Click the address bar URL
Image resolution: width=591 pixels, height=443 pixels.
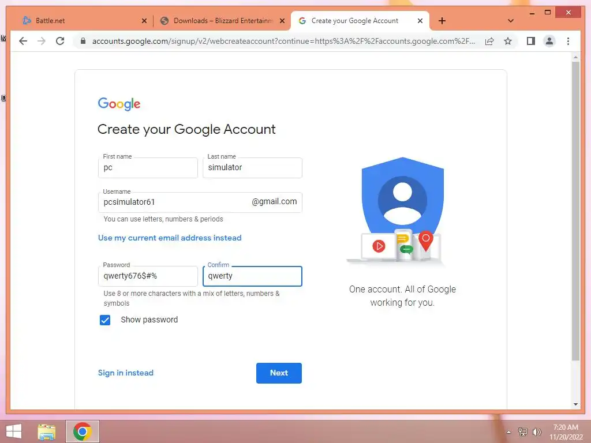pos(283,41)
